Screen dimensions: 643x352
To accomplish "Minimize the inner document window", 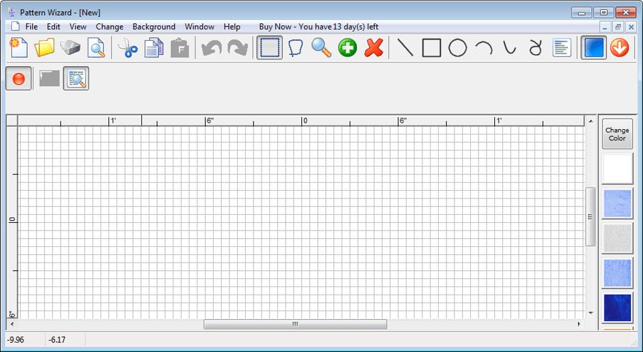I will click(x=605, y=28).
